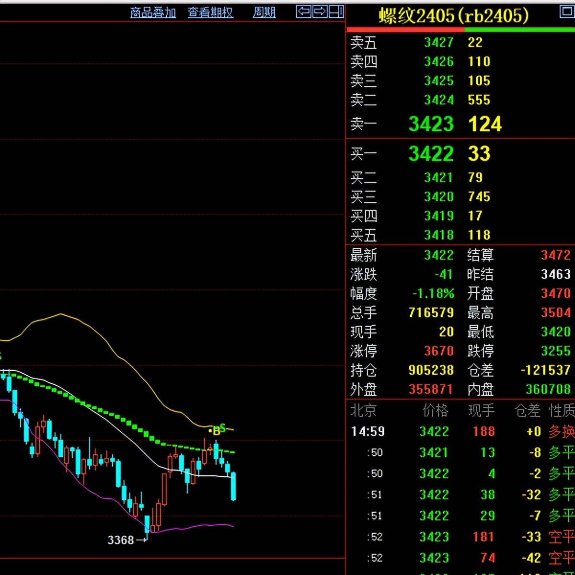Click the 螺纹2405 (rb2405) contract title

tap(453, 16)
